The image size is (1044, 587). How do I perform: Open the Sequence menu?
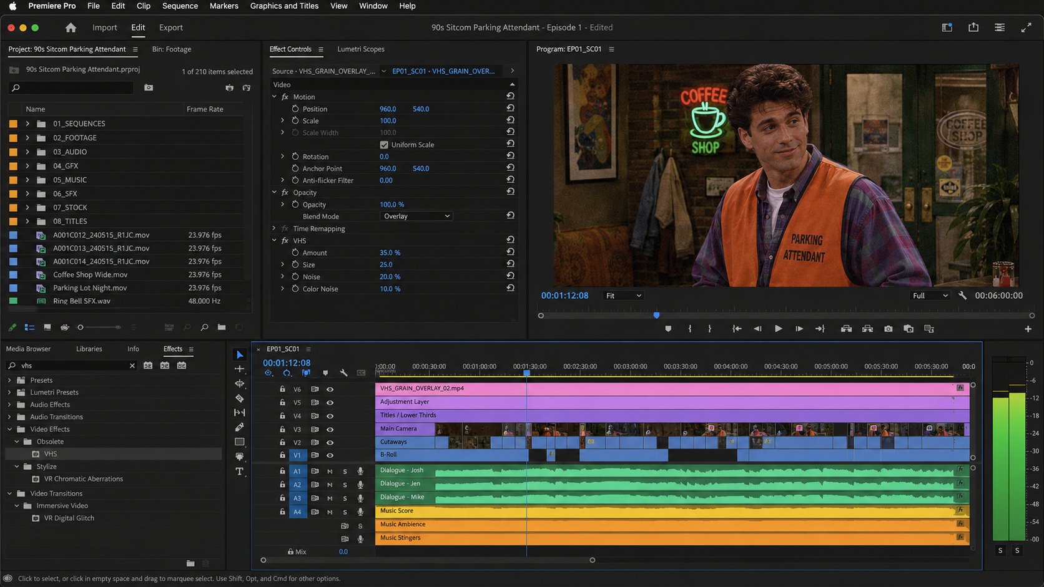pyautogui.click(x=180, y=6)
